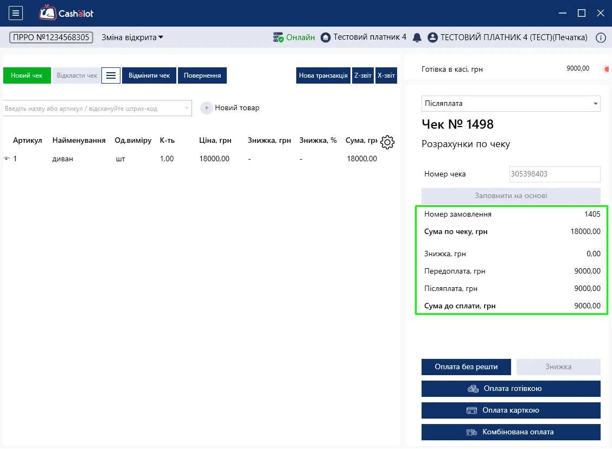Click ТЕСТОВИЙ ПЛАТНИК 4 (ТЕСТ)(Печатка) user name
This screenshot has width=612, height=449.
click(514, 37)
